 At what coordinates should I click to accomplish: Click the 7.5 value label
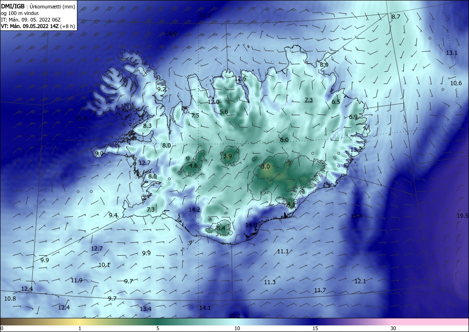tap(195, 115)
